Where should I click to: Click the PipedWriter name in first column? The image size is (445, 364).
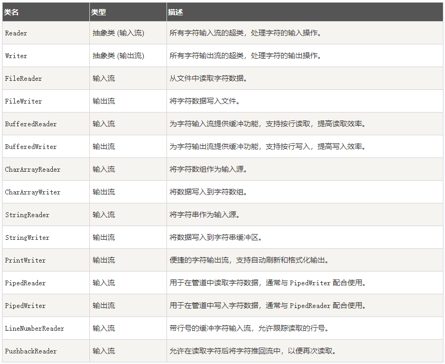25,305
